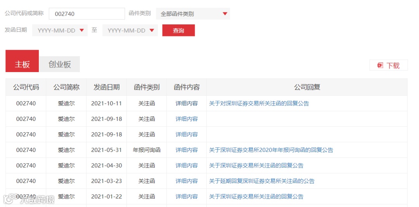The width and height of the screenshot is (419, 207).
Task: Click the 函件类别 column header
Action: click(x=147, y=87)
